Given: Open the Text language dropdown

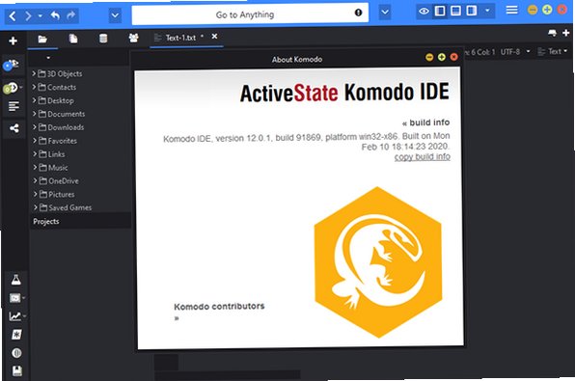Looking at the screenshot, I should (x=553, y=51).
